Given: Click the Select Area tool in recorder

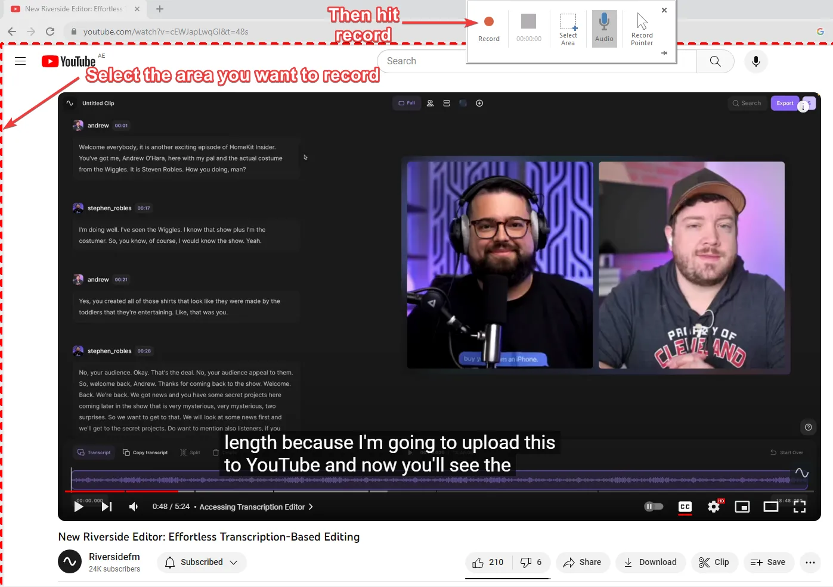Looking at the screenshot, I should [x=568, y=29].
